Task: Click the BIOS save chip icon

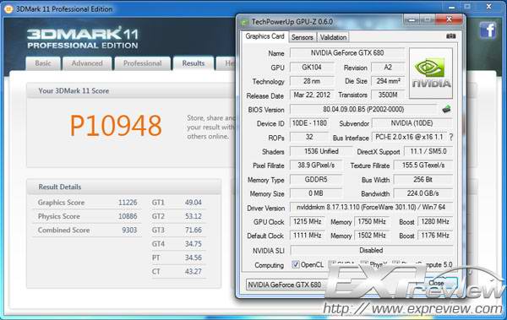Action: (x=446, y=109)
